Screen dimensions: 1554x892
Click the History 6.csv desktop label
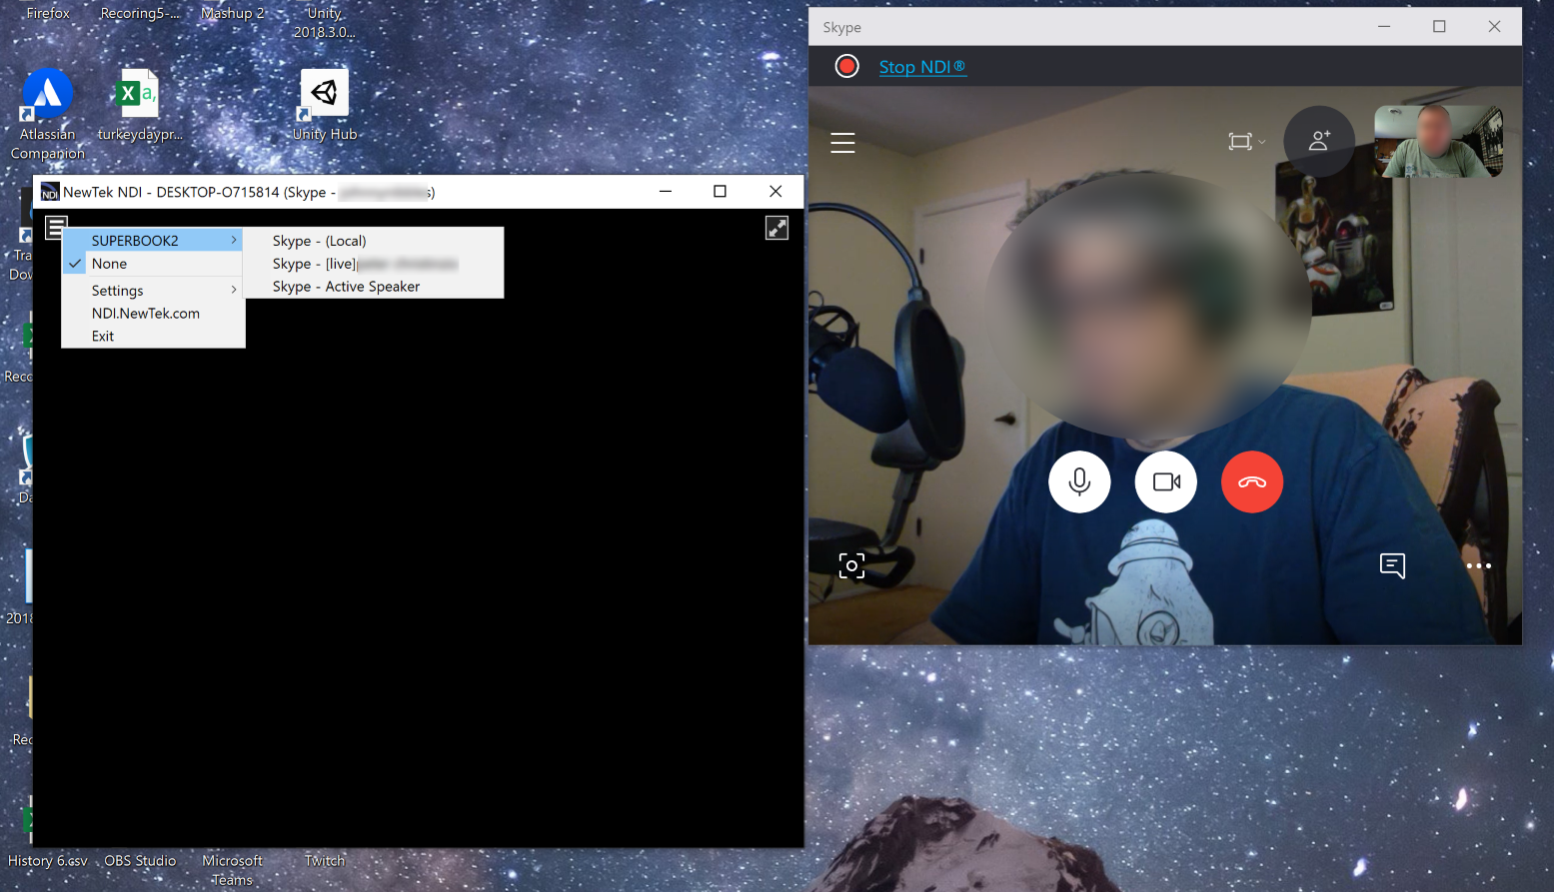point(47,861)
